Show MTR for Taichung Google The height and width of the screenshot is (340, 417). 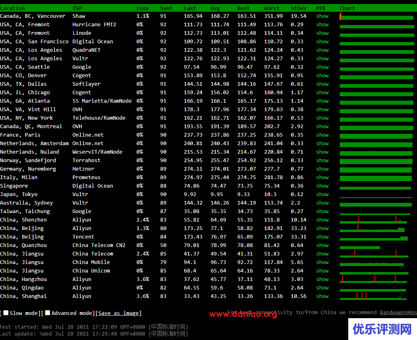point(322,211)
